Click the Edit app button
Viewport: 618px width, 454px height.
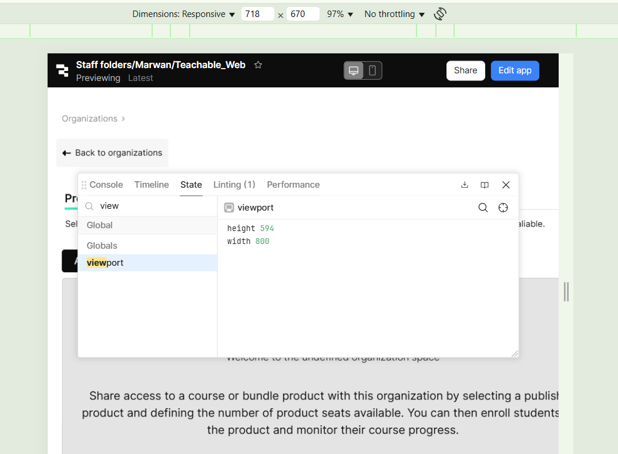[x=515, y=70]
